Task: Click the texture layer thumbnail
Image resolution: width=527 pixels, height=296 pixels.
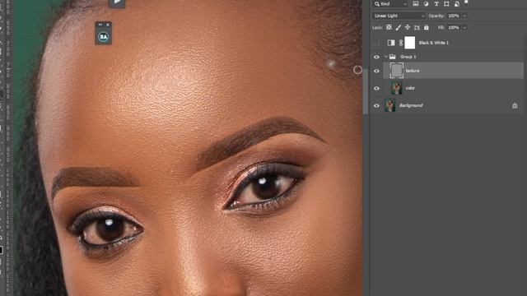Action: pos(397,71)
